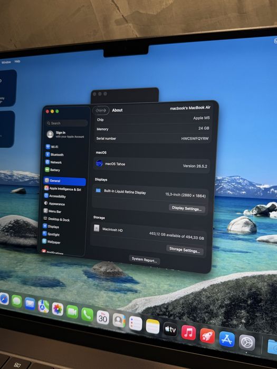This screenshot has height=369, width=277.
Task: Open the Appearance settings pane
Action: [54, 204]
